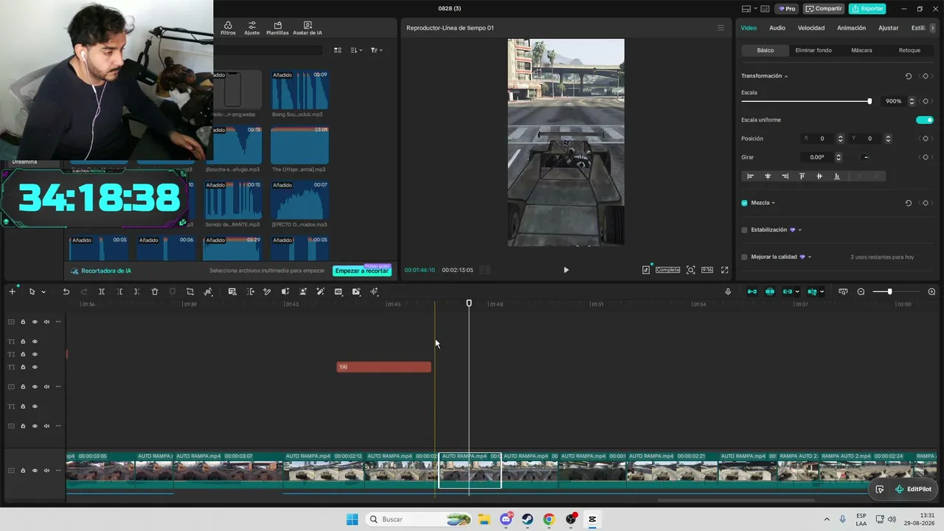Zoom out the timeline
944x531 pixels.
861,291
